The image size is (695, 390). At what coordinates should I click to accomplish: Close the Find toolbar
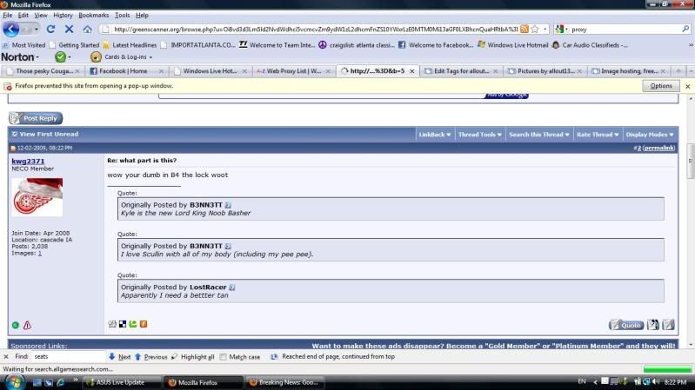click(x=7, y=356)
